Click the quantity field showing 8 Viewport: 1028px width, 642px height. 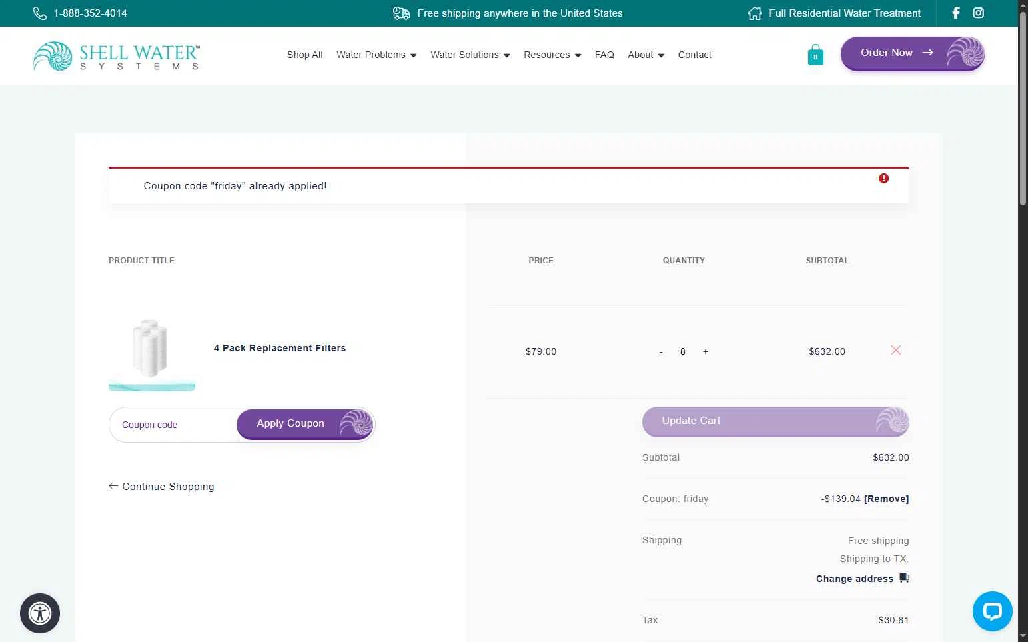683,351
